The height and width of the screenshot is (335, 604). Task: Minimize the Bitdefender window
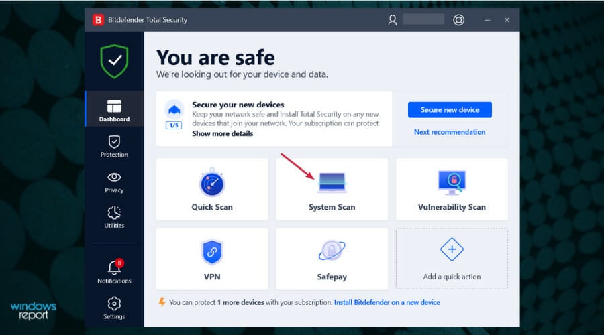click(487, 20)
